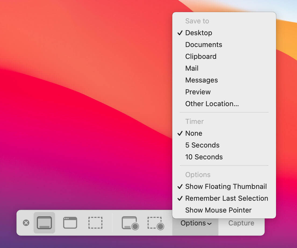Set timer to 5 Seconds
Screen dimensions: 297x248
[224, 145]
